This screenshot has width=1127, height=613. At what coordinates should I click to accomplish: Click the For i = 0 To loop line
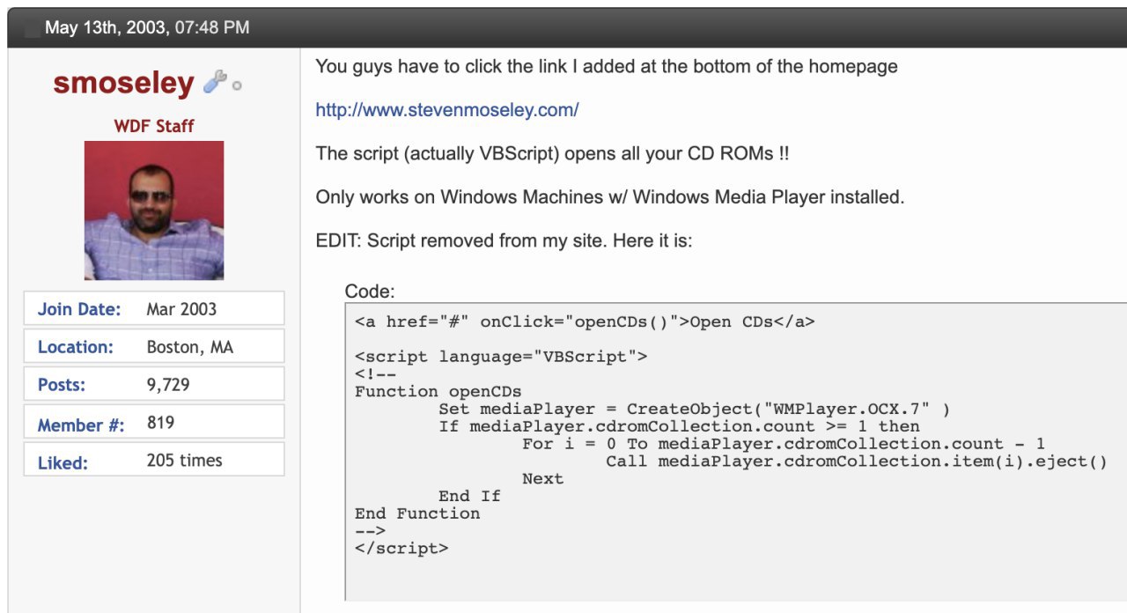point(784,444)
